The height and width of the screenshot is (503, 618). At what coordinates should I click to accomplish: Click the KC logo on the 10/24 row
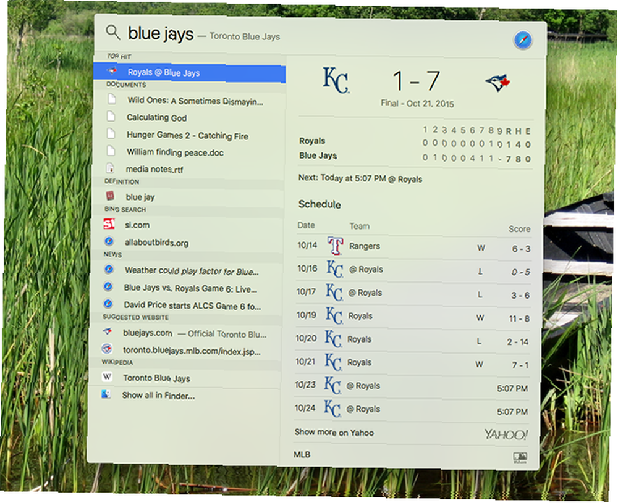331,408
